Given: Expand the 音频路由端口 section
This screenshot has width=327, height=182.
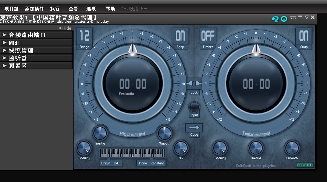Looking at the screenshot, I should 36,35.
